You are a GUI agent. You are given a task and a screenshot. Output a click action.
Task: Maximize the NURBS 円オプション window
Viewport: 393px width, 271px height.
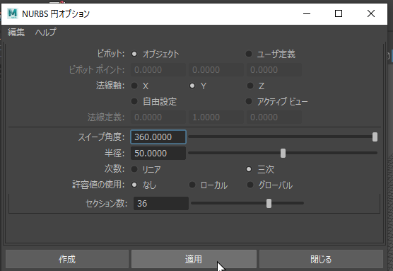339,13
